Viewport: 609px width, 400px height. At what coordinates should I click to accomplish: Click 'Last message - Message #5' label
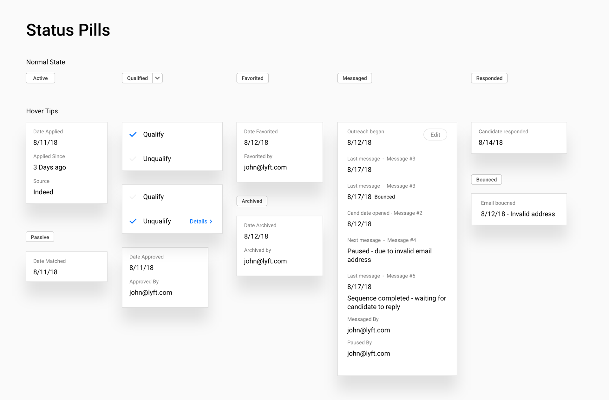point(381,276)
